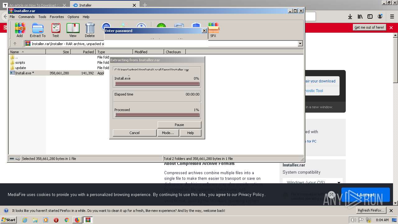Open Opera taskbar icon
The height and width of the screenshot is (224, 398).
pos(56,220)
